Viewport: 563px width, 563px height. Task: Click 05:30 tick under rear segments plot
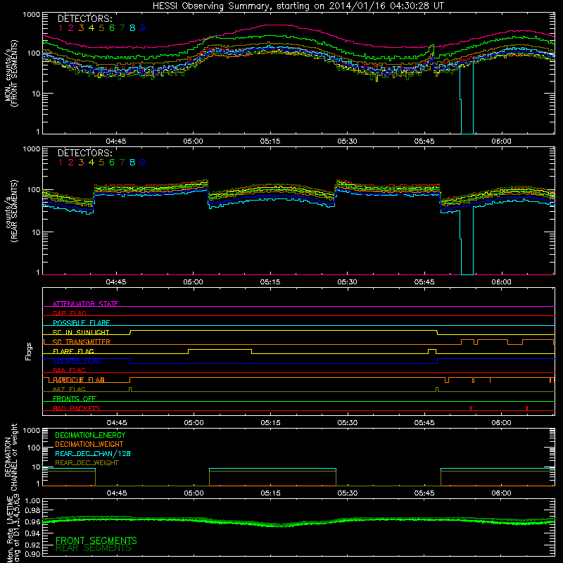point(347,282)
